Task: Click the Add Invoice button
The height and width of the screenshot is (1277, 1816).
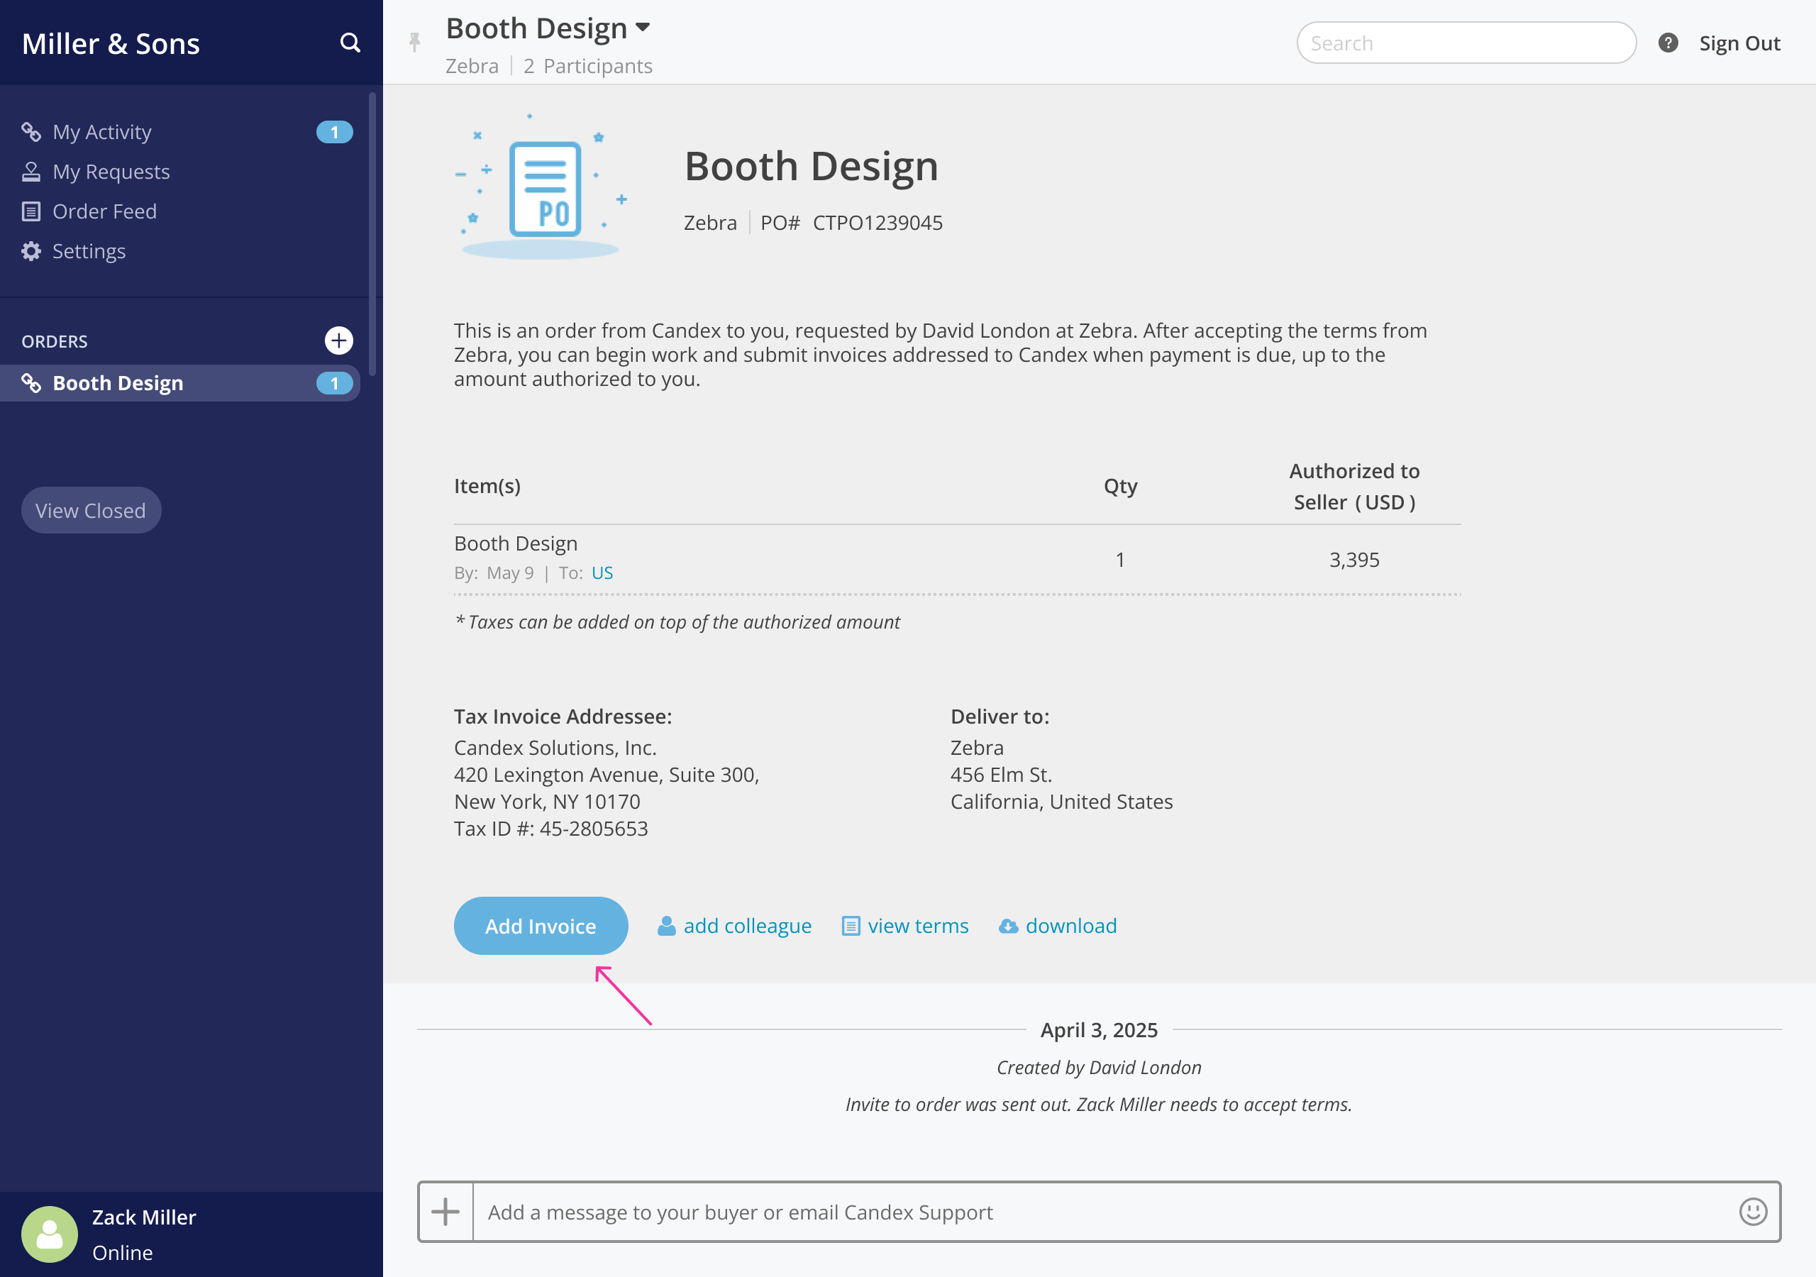Action: (x=541, y=926)
